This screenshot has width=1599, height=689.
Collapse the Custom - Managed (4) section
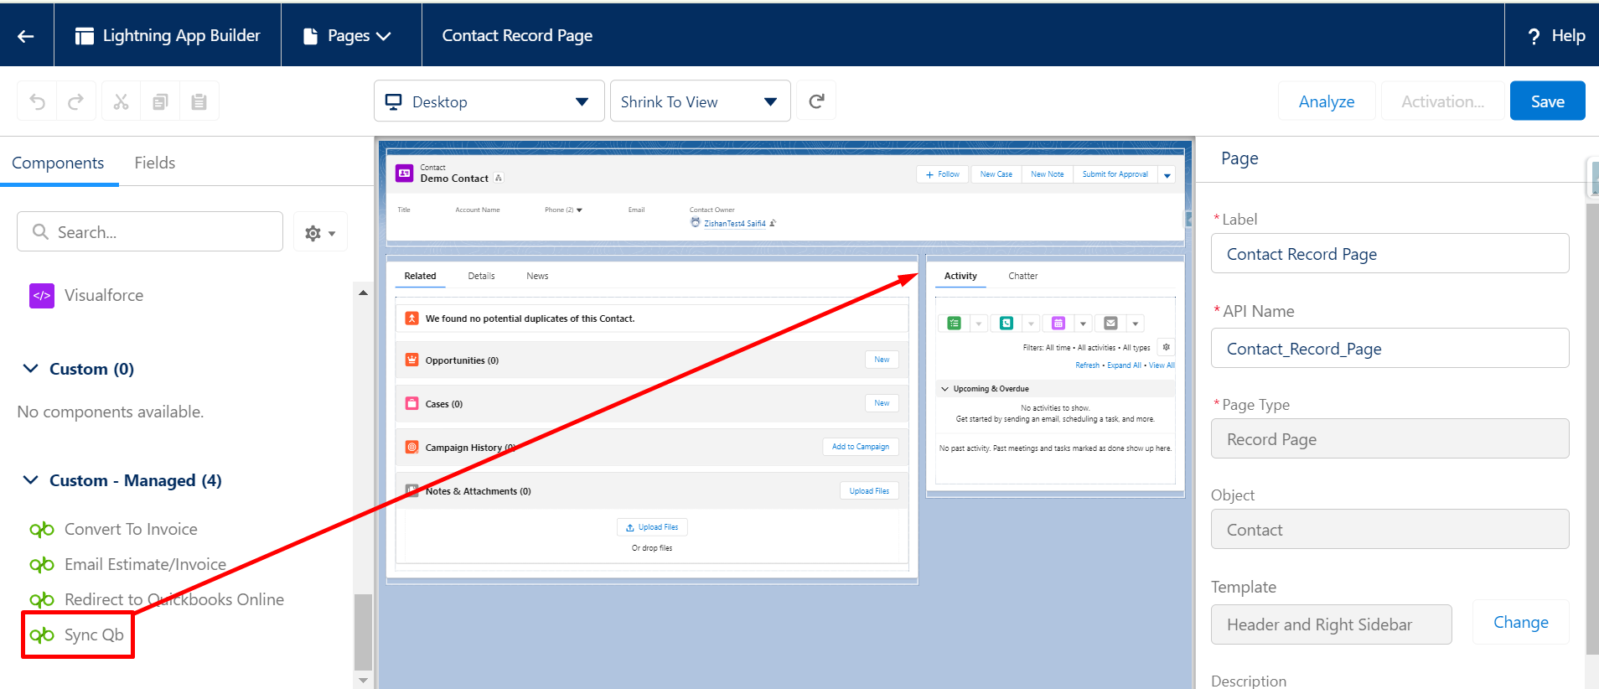tap(30, 480)
